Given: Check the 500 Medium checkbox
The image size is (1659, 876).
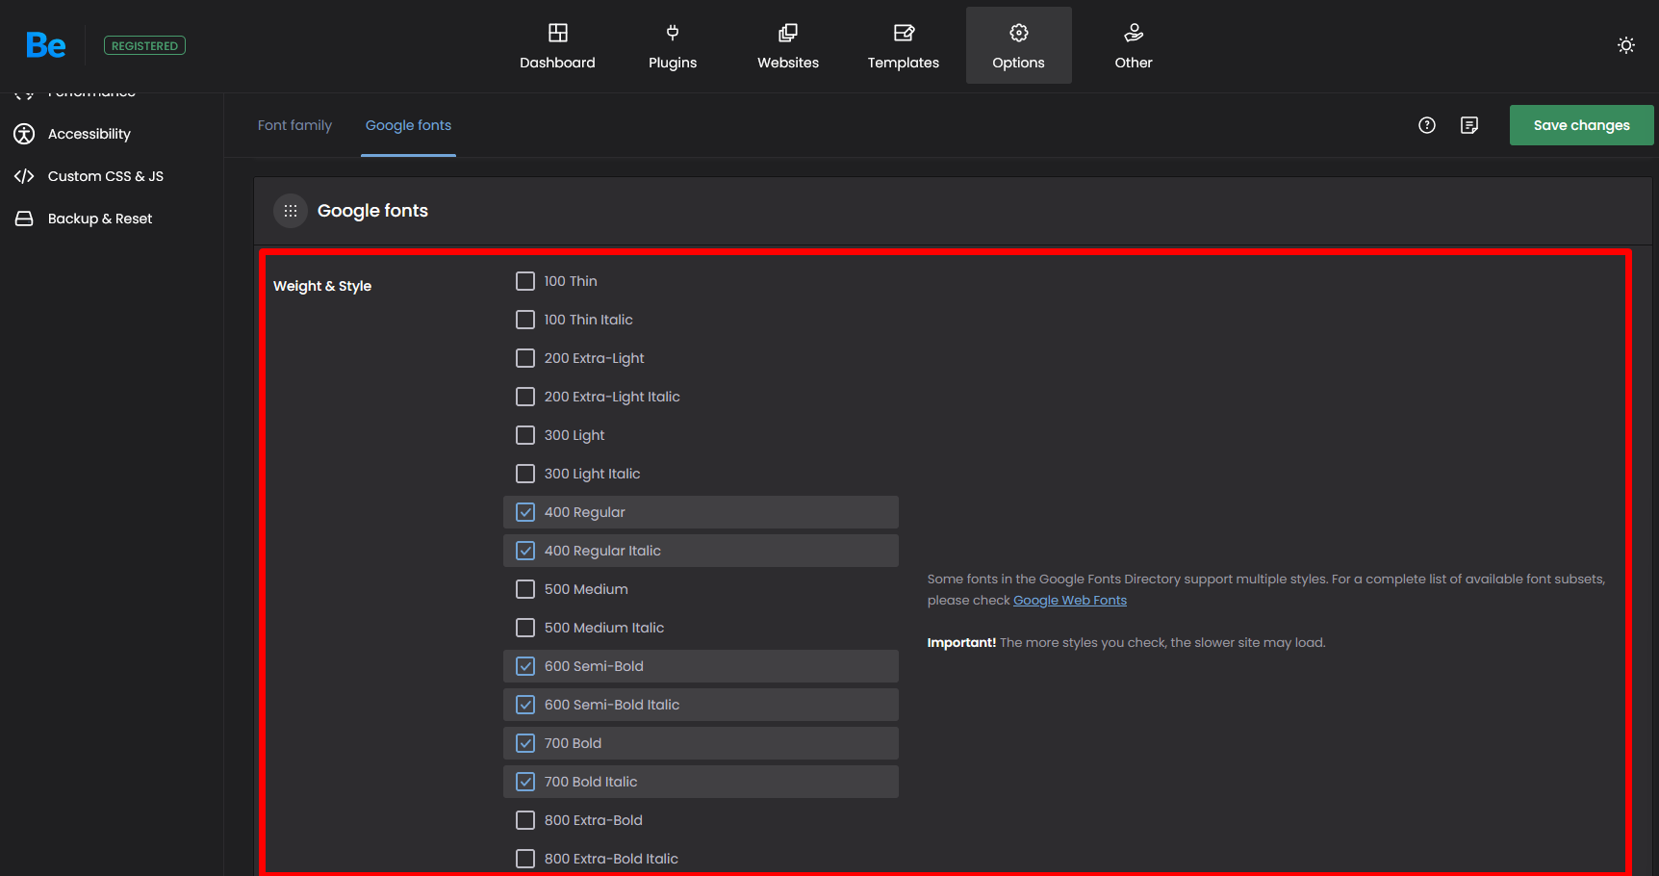Looking at the screenshot, I should click(525, 589).
